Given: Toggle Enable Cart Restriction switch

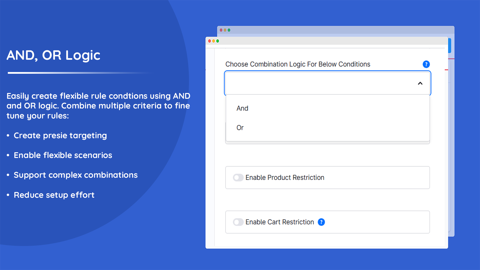Looking at the screenshot, I should tap(238, 222).
